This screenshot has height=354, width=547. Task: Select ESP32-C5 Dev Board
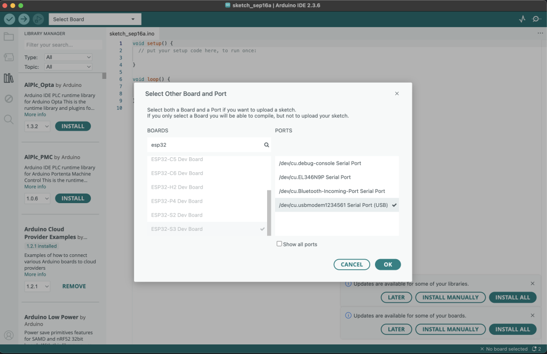coord(207,159)
